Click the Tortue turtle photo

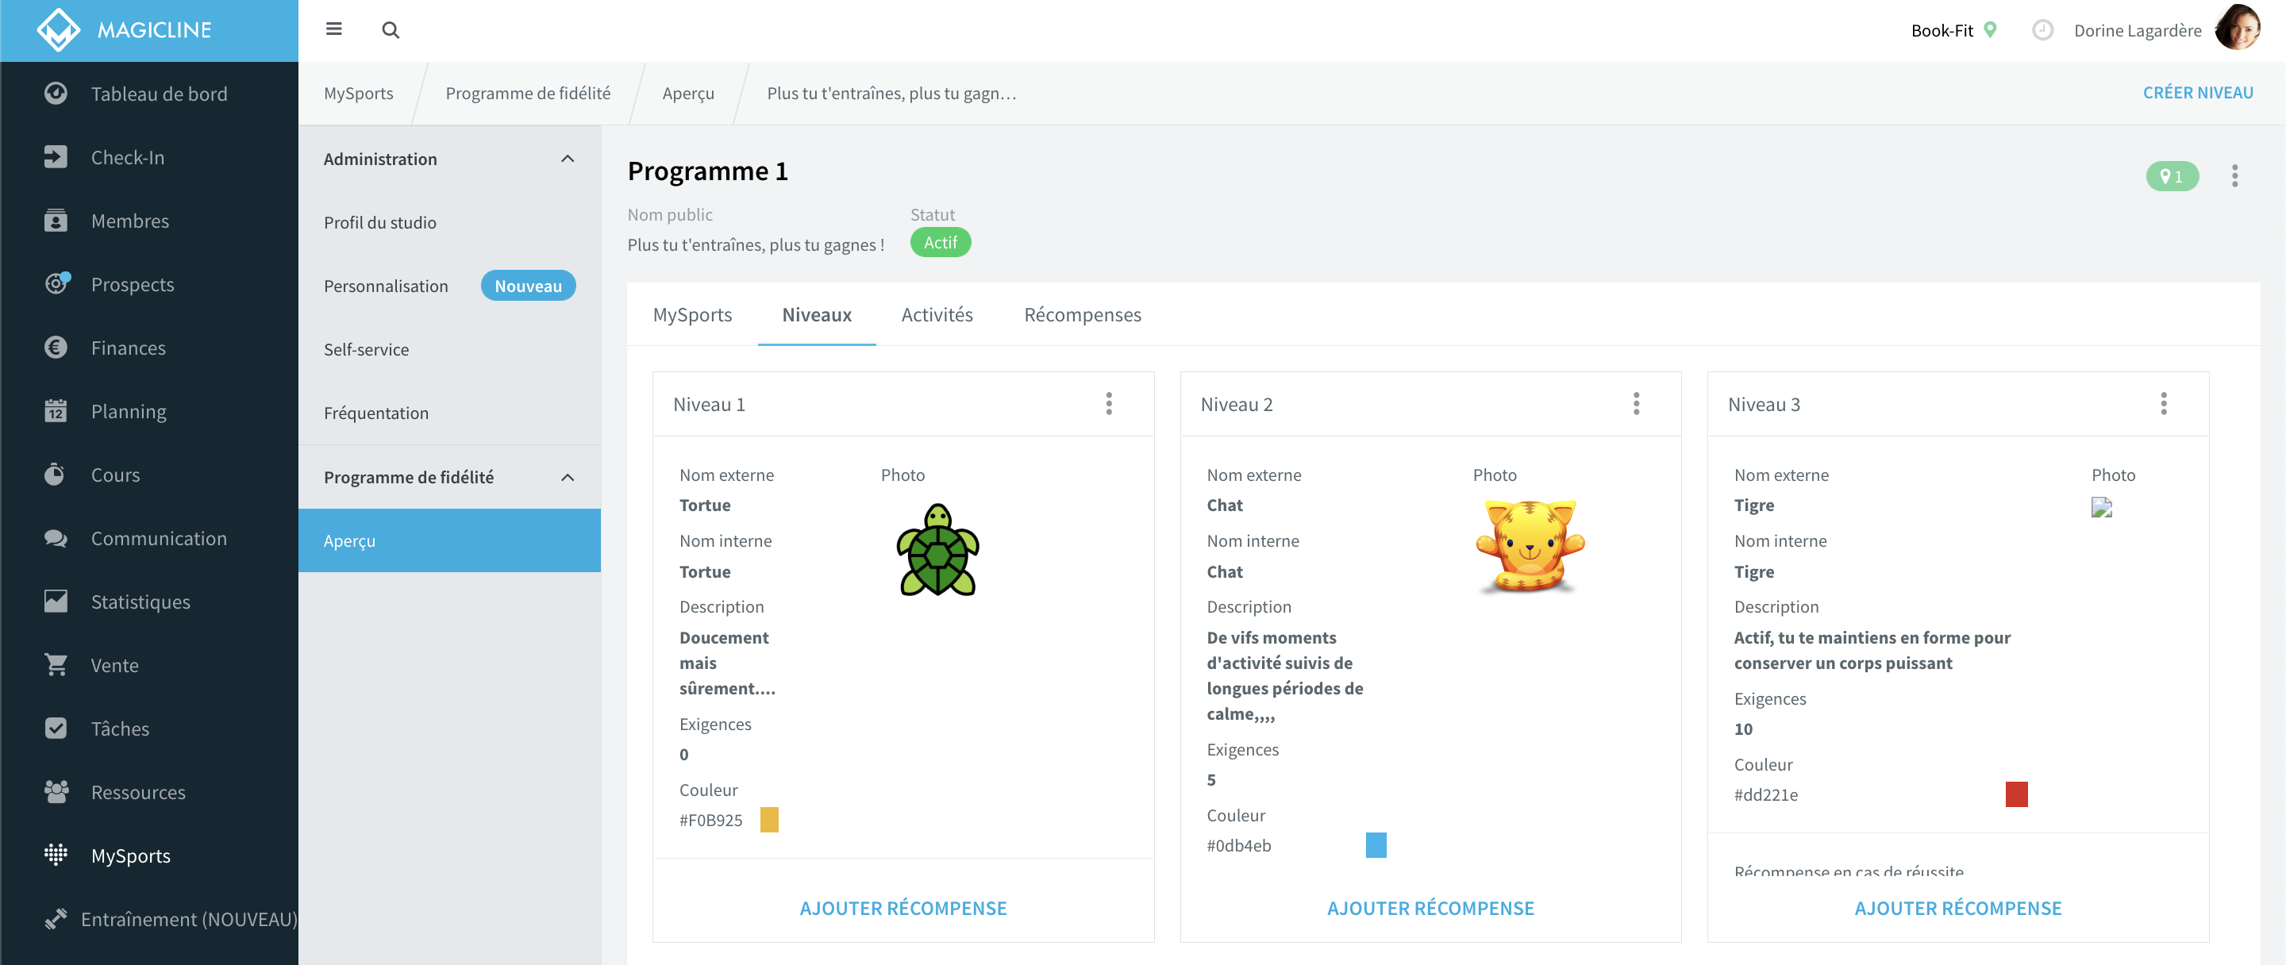pyautogui.click(x=938, y=550)
